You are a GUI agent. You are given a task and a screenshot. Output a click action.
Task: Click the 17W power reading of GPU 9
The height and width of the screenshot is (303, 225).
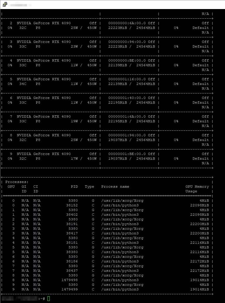(74, 159)
